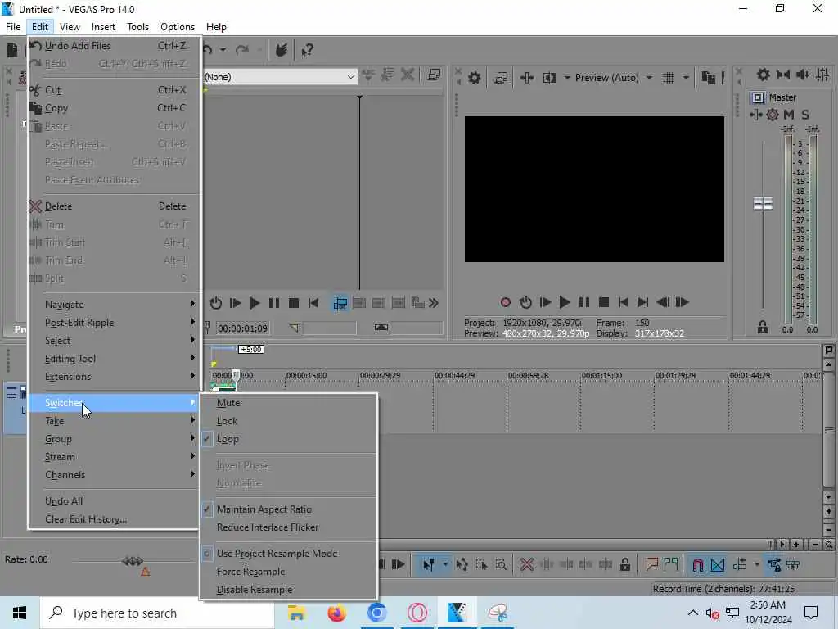Expand the Take submenu
The height and width of the screenshot is (629, 838).
tap(114, 421)
